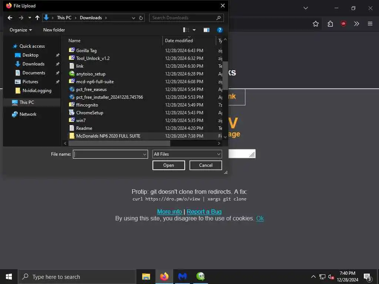Open the Firefox hamburger menu

(x=370, y=24)
